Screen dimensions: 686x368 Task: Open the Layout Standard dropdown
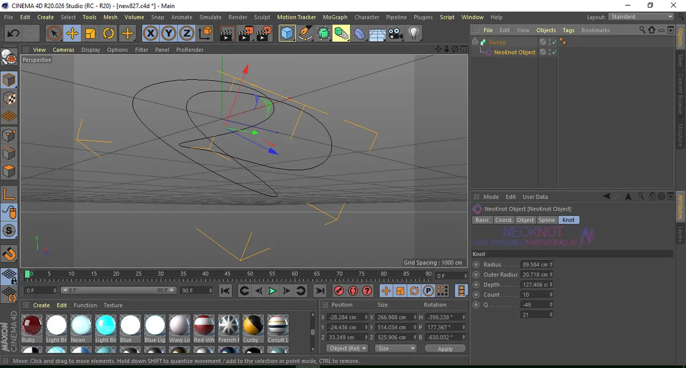(x=642, y=17)
